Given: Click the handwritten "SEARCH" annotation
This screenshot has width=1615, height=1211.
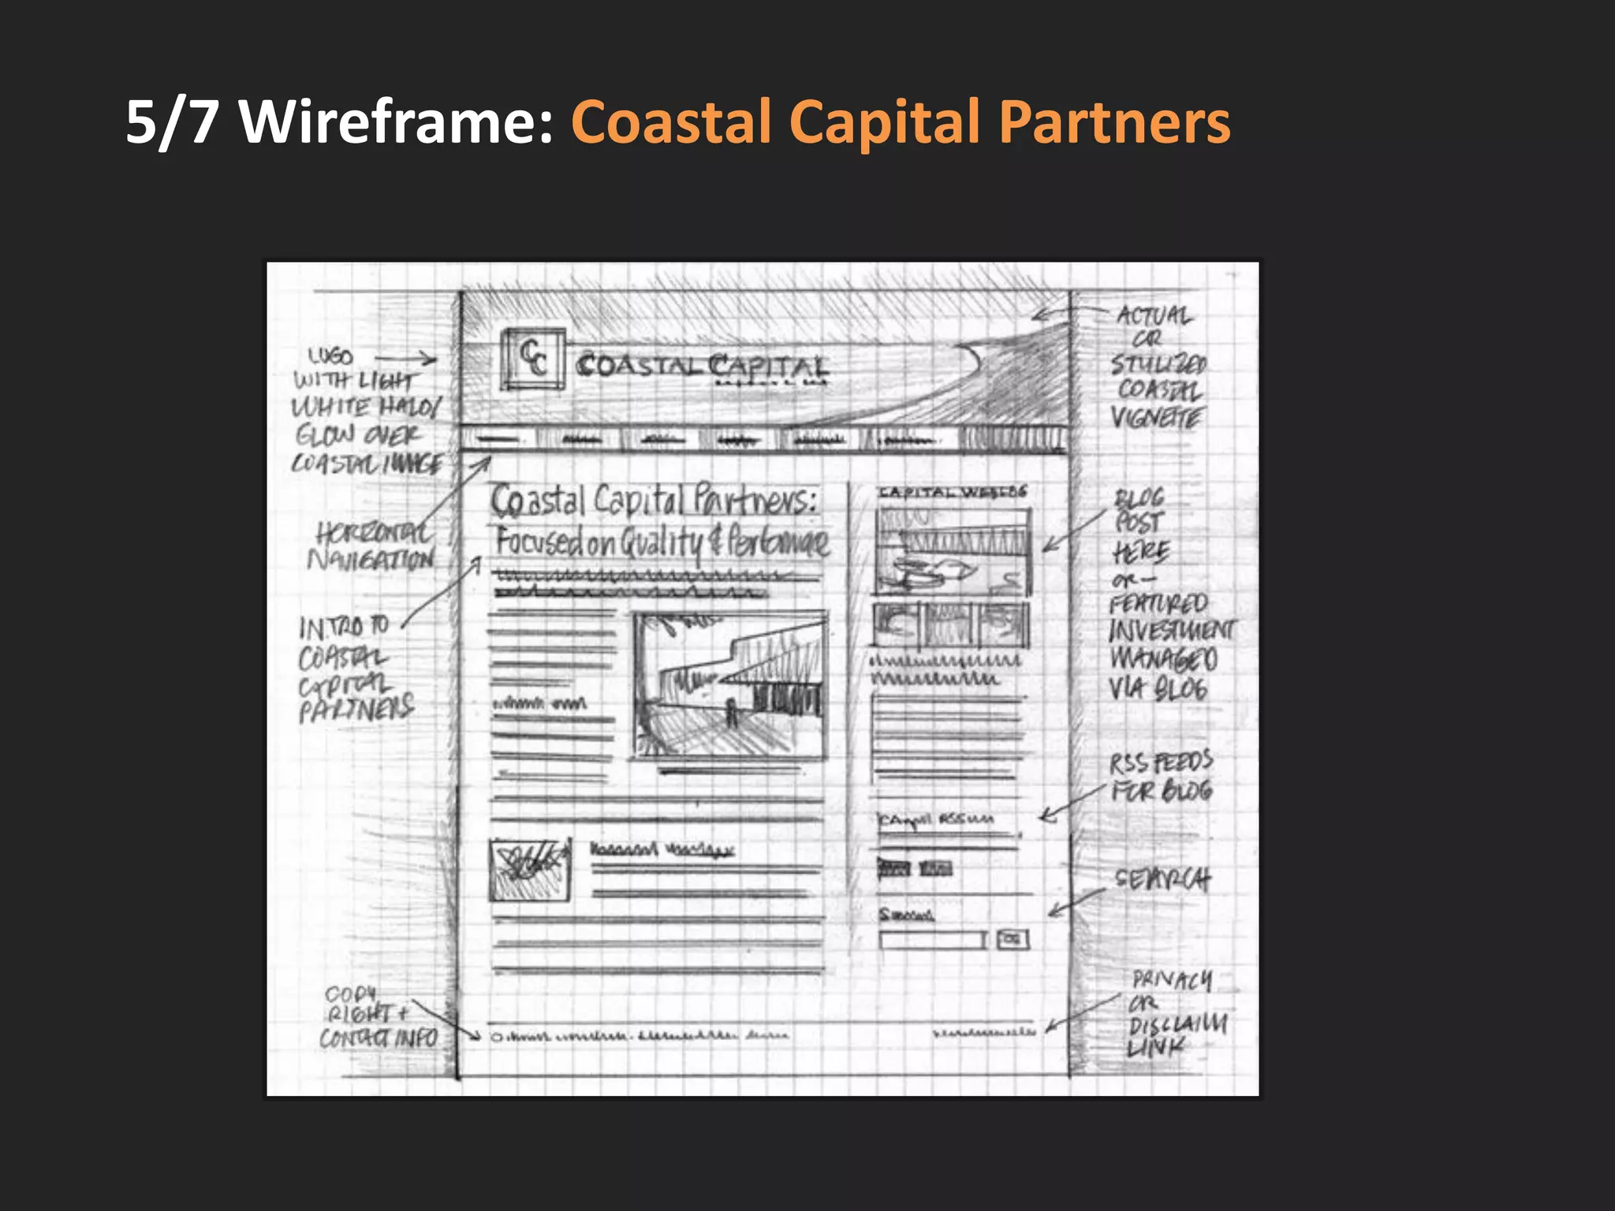Looking at the screenshot, I should 1163,879.
